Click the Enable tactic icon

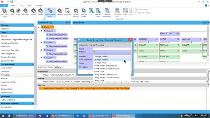click(33, 12)
